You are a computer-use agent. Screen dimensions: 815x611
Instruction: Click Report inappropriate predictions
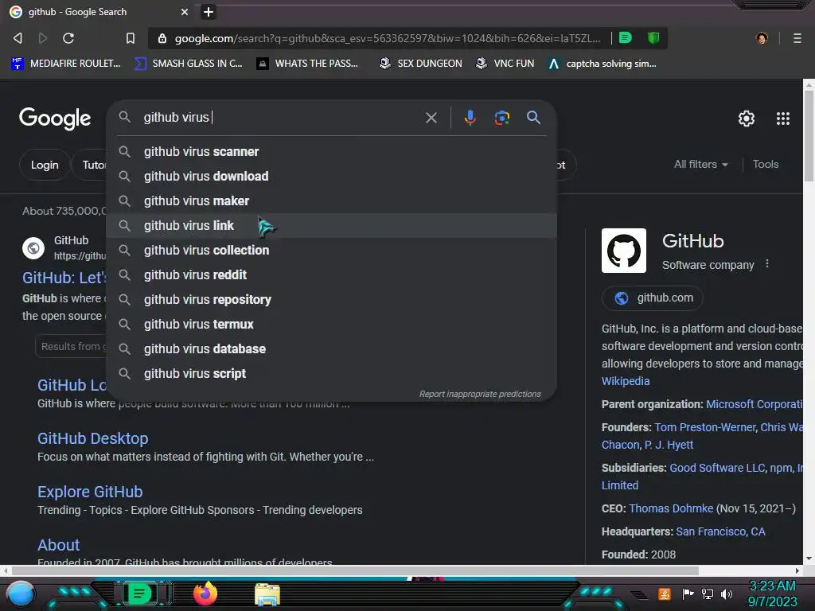point(480,394)
